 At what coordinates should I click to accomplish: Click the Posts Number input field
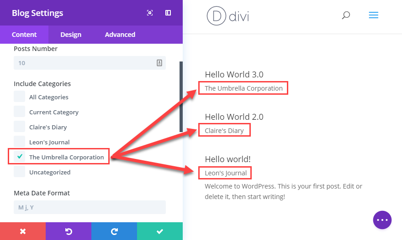(90, 63)
